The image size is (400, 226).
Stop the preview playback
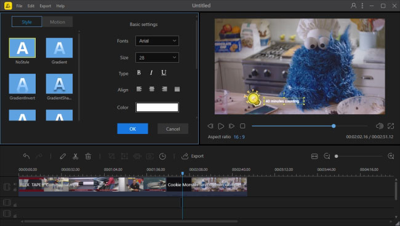pyautogui.click(x=242, y=126)
